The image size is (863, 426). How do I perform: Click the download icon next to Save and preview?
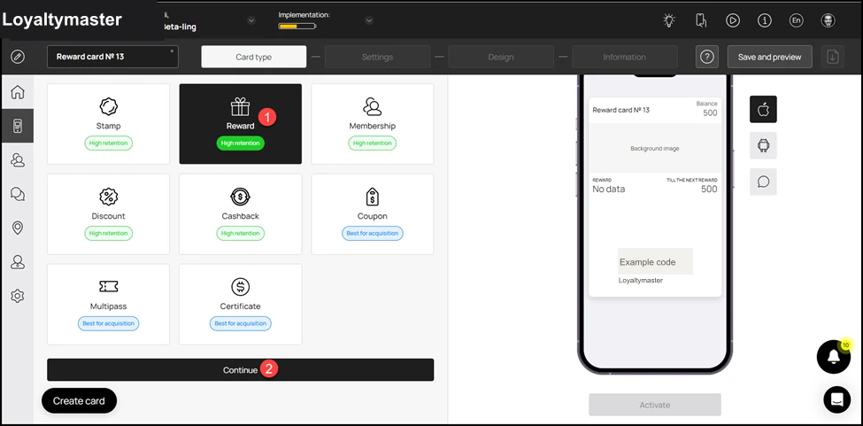833,57
